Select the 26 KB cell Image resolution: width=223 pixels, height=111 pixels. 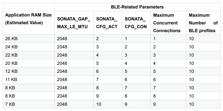tap(28, 39)
